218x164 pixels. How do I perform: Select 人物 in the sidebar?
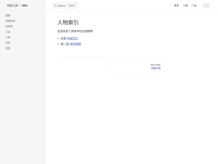[x=8, y=37]
